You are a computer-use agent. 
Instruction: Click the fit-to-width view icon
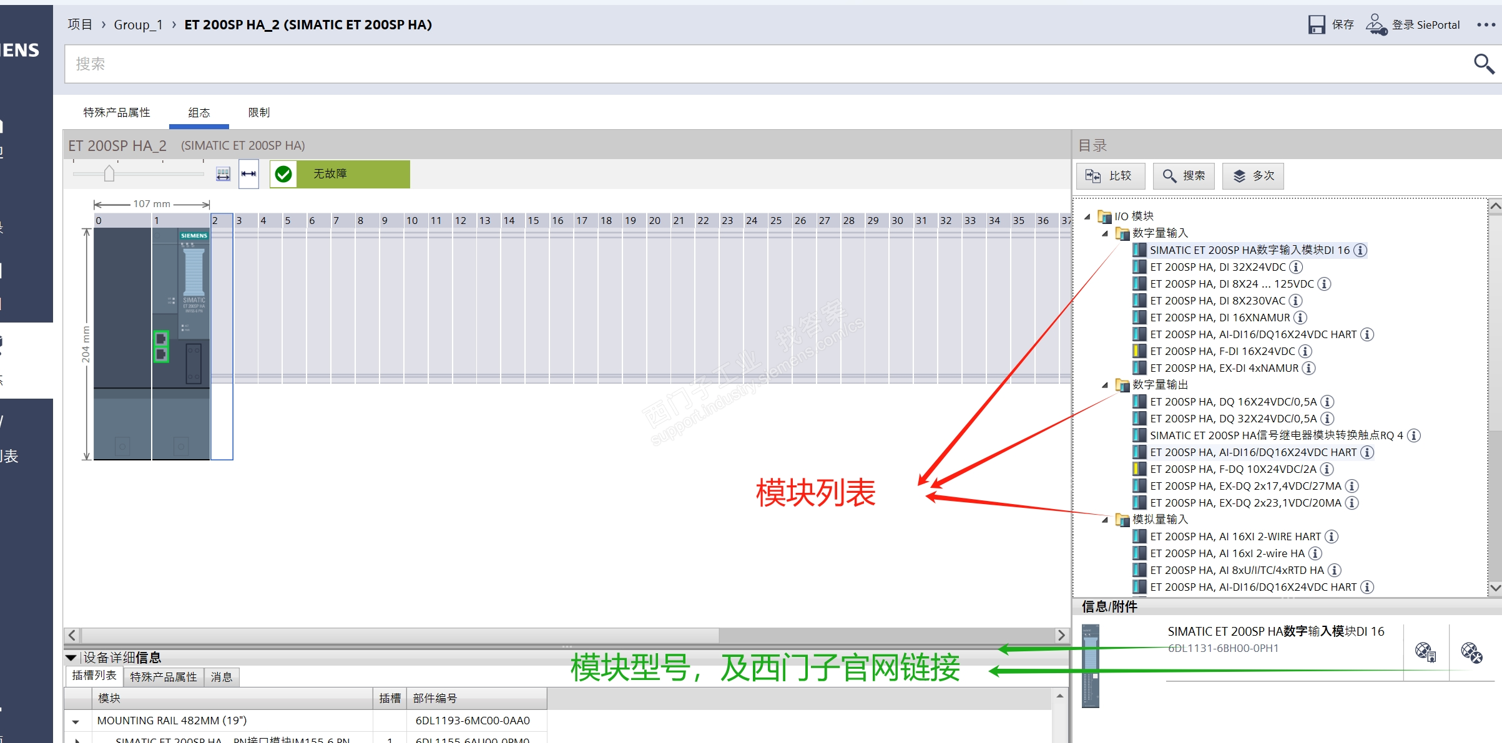[x=223, y=174]
